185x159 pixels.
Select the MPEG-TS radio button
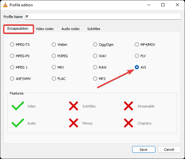point(12,45)
